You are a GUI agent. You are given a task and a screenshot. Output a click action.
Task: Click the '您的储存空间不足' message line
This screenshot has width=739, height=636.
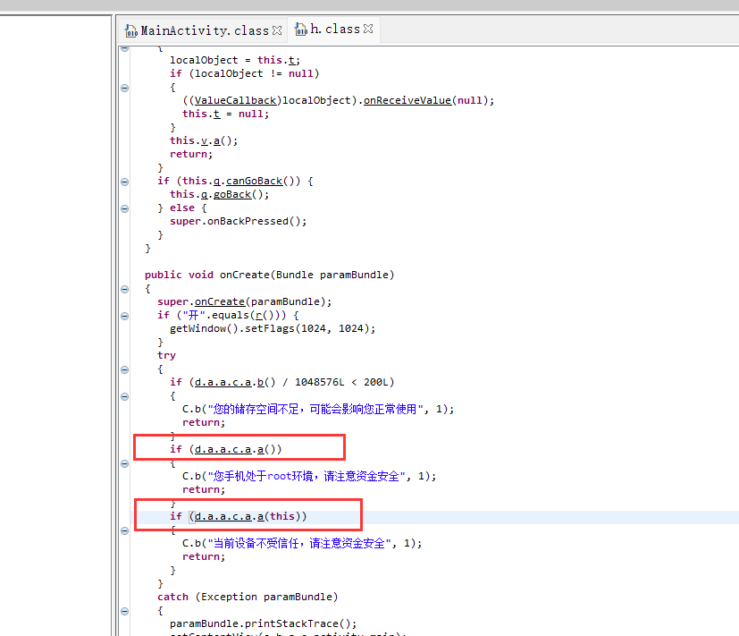click(318, 409)
